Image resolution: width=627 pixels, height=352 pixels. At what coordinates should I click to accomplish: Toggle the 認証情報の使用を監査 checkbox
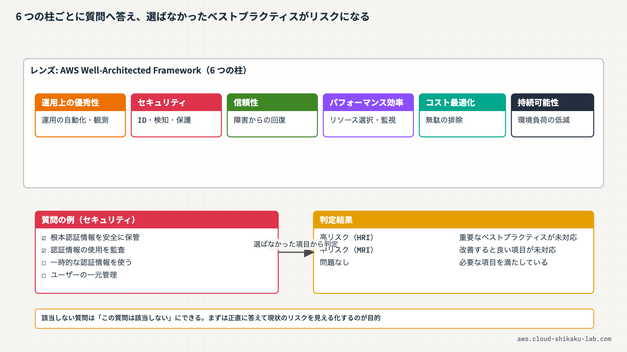[44, 250]
